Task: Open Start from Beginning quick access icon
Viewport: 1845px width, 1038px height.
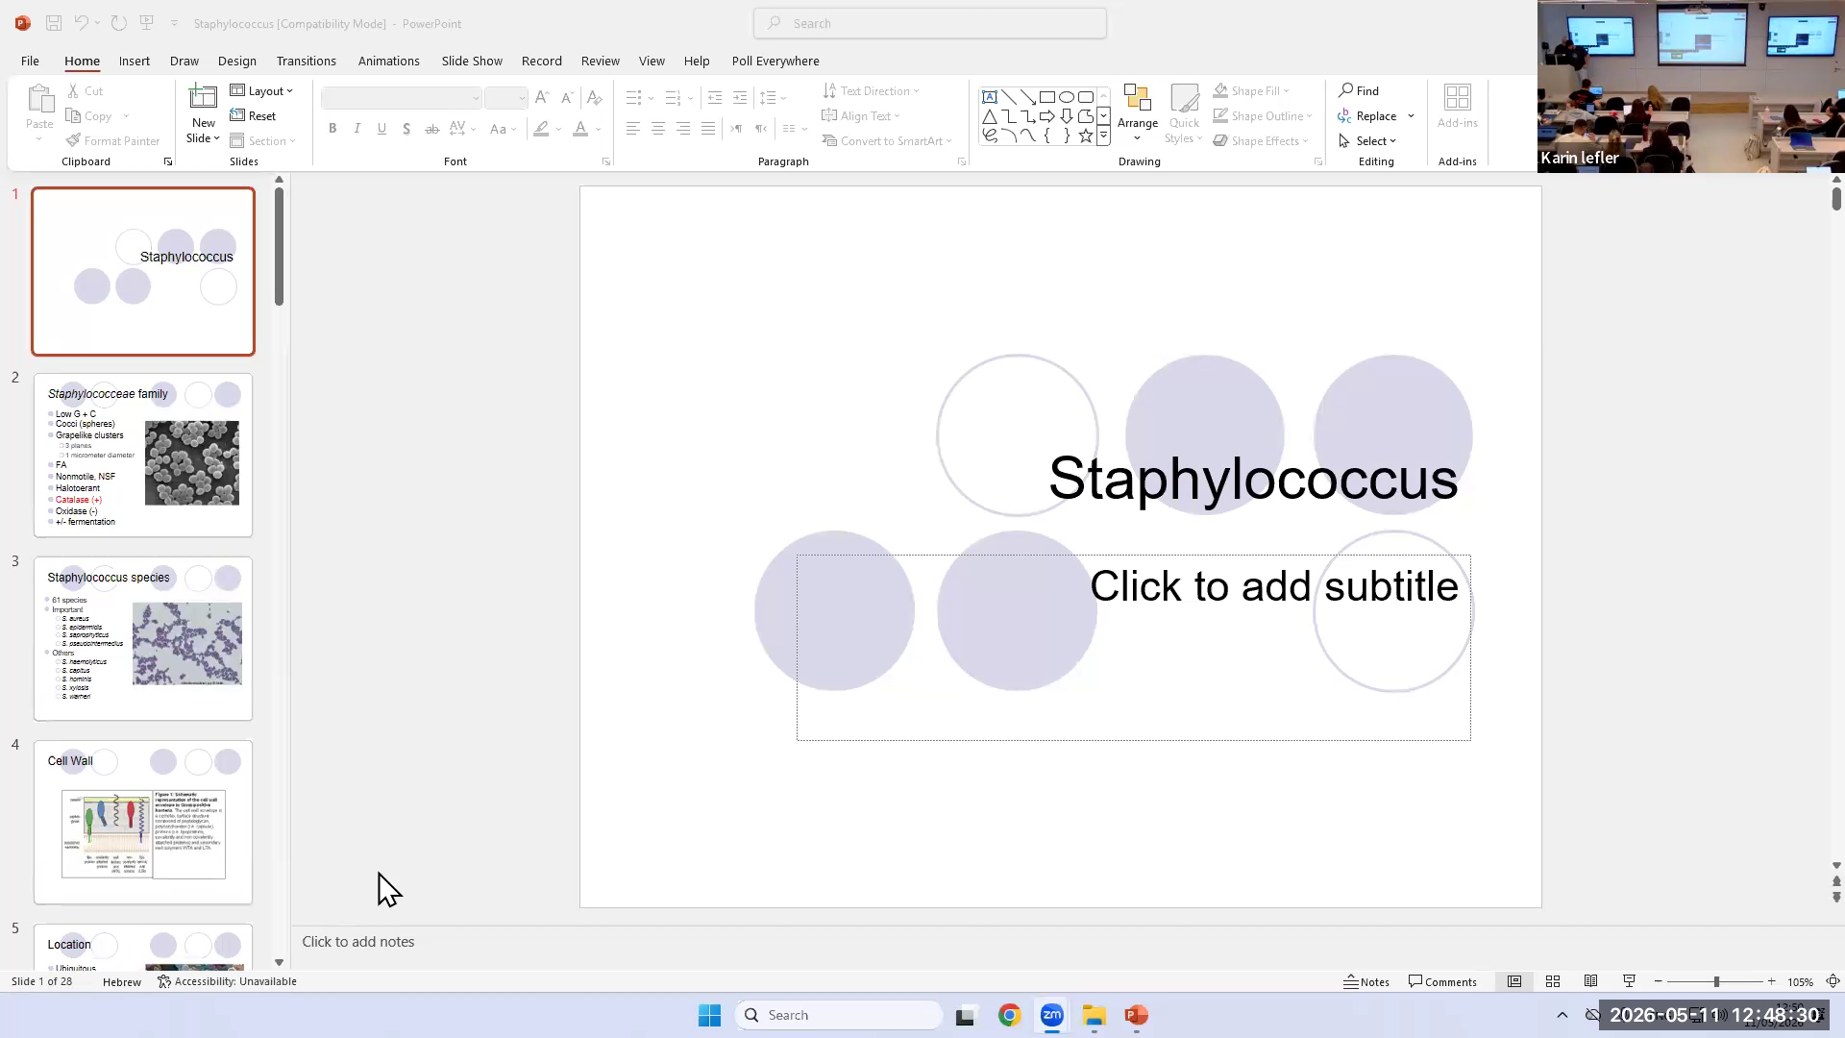Action: (146, 23)
